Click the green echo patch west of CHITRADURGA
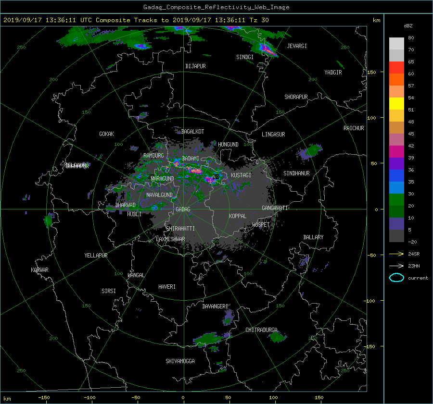 [x=207, y=339]
